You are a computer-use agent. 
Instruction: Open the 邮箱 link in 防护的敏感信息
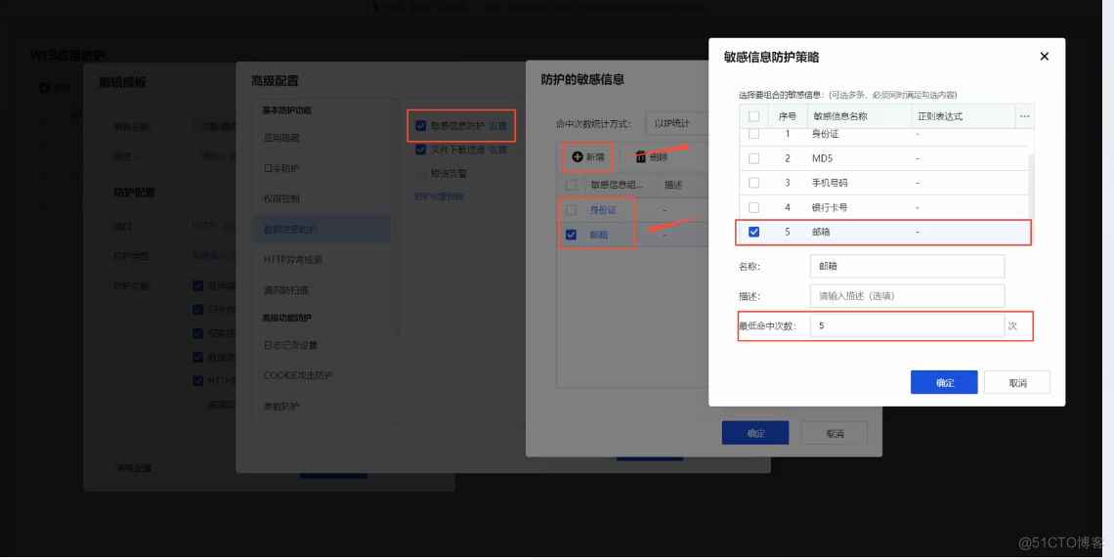599,235
